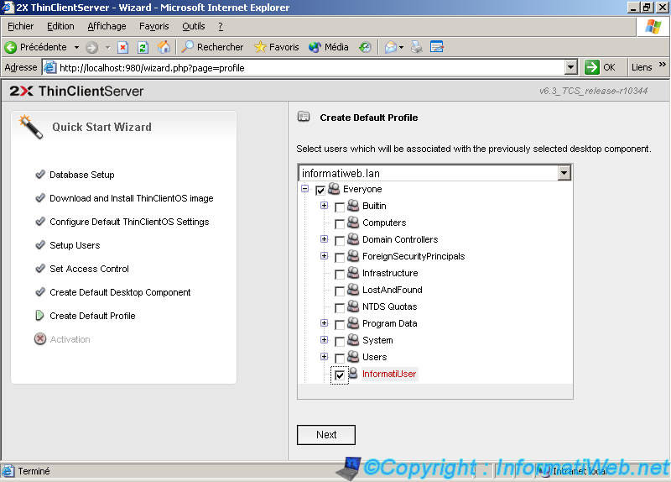This screenshot has width=671, height=482.
Task: Click the Rechercher magnifier icon
Action: pyautogui.click(x=187, y=47)
